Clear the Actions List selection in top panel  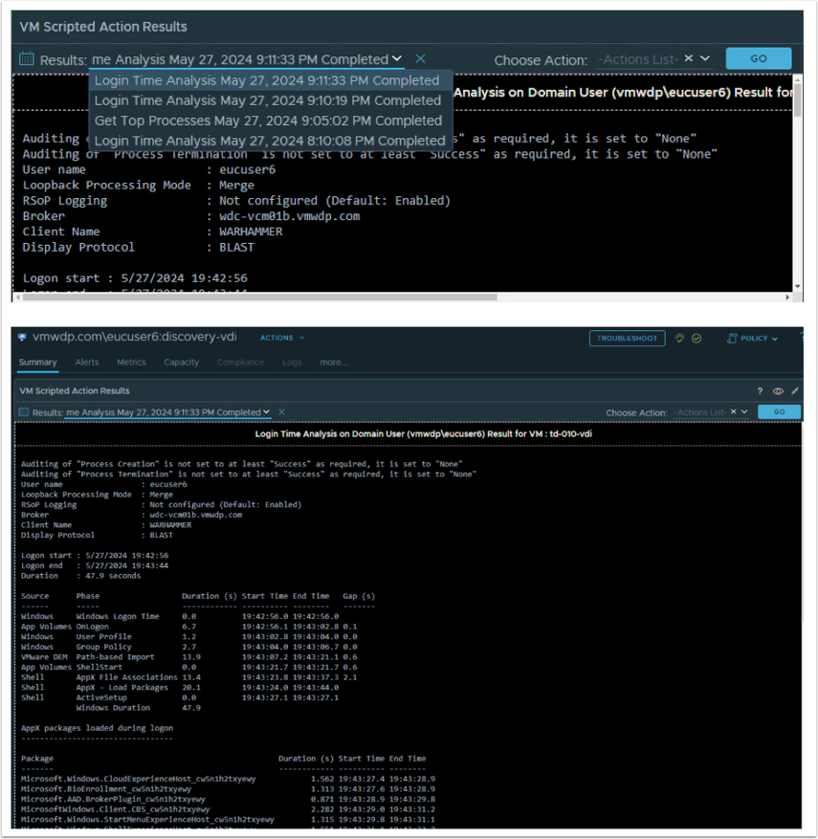click(x=689, y=58)
